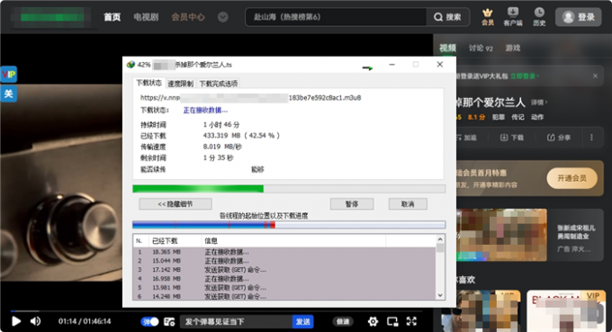Click the 登录 login button
Screen dimensions: 612x332
coord(579,17)
